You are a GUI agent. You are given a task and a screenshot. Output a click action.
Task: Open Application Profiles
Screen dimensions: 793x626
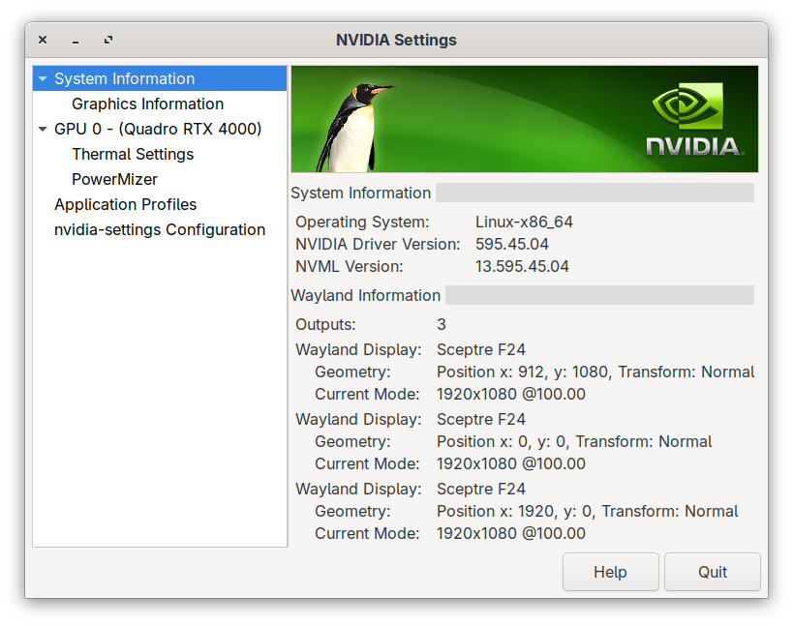pos(125,205)
